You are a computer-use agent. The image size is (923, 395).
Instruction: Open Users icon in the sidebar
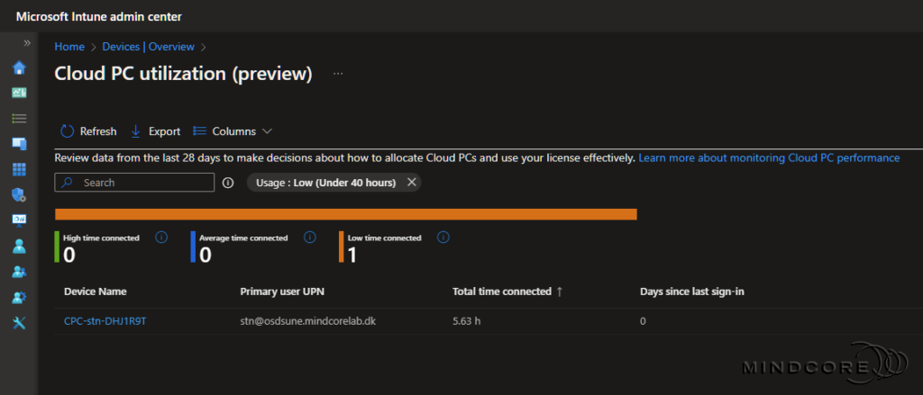(x=19, y=246)
